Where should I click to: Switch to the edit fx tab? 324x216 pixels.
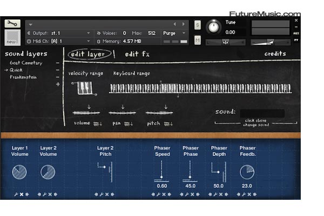pos(137,54)
